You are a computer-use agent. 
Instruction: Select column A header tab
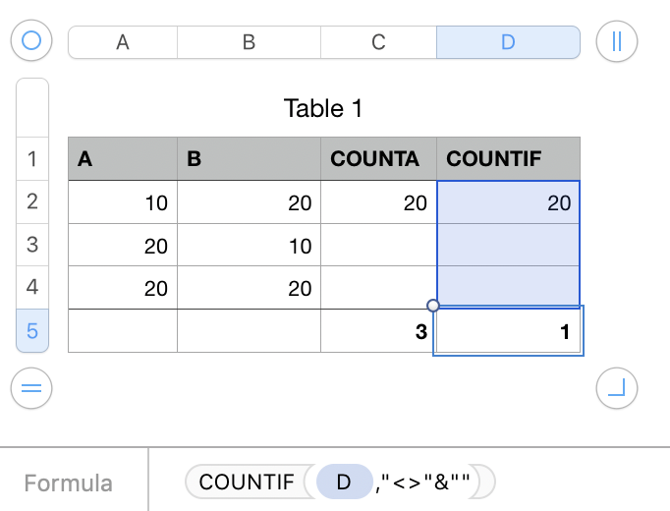[123, 41]
